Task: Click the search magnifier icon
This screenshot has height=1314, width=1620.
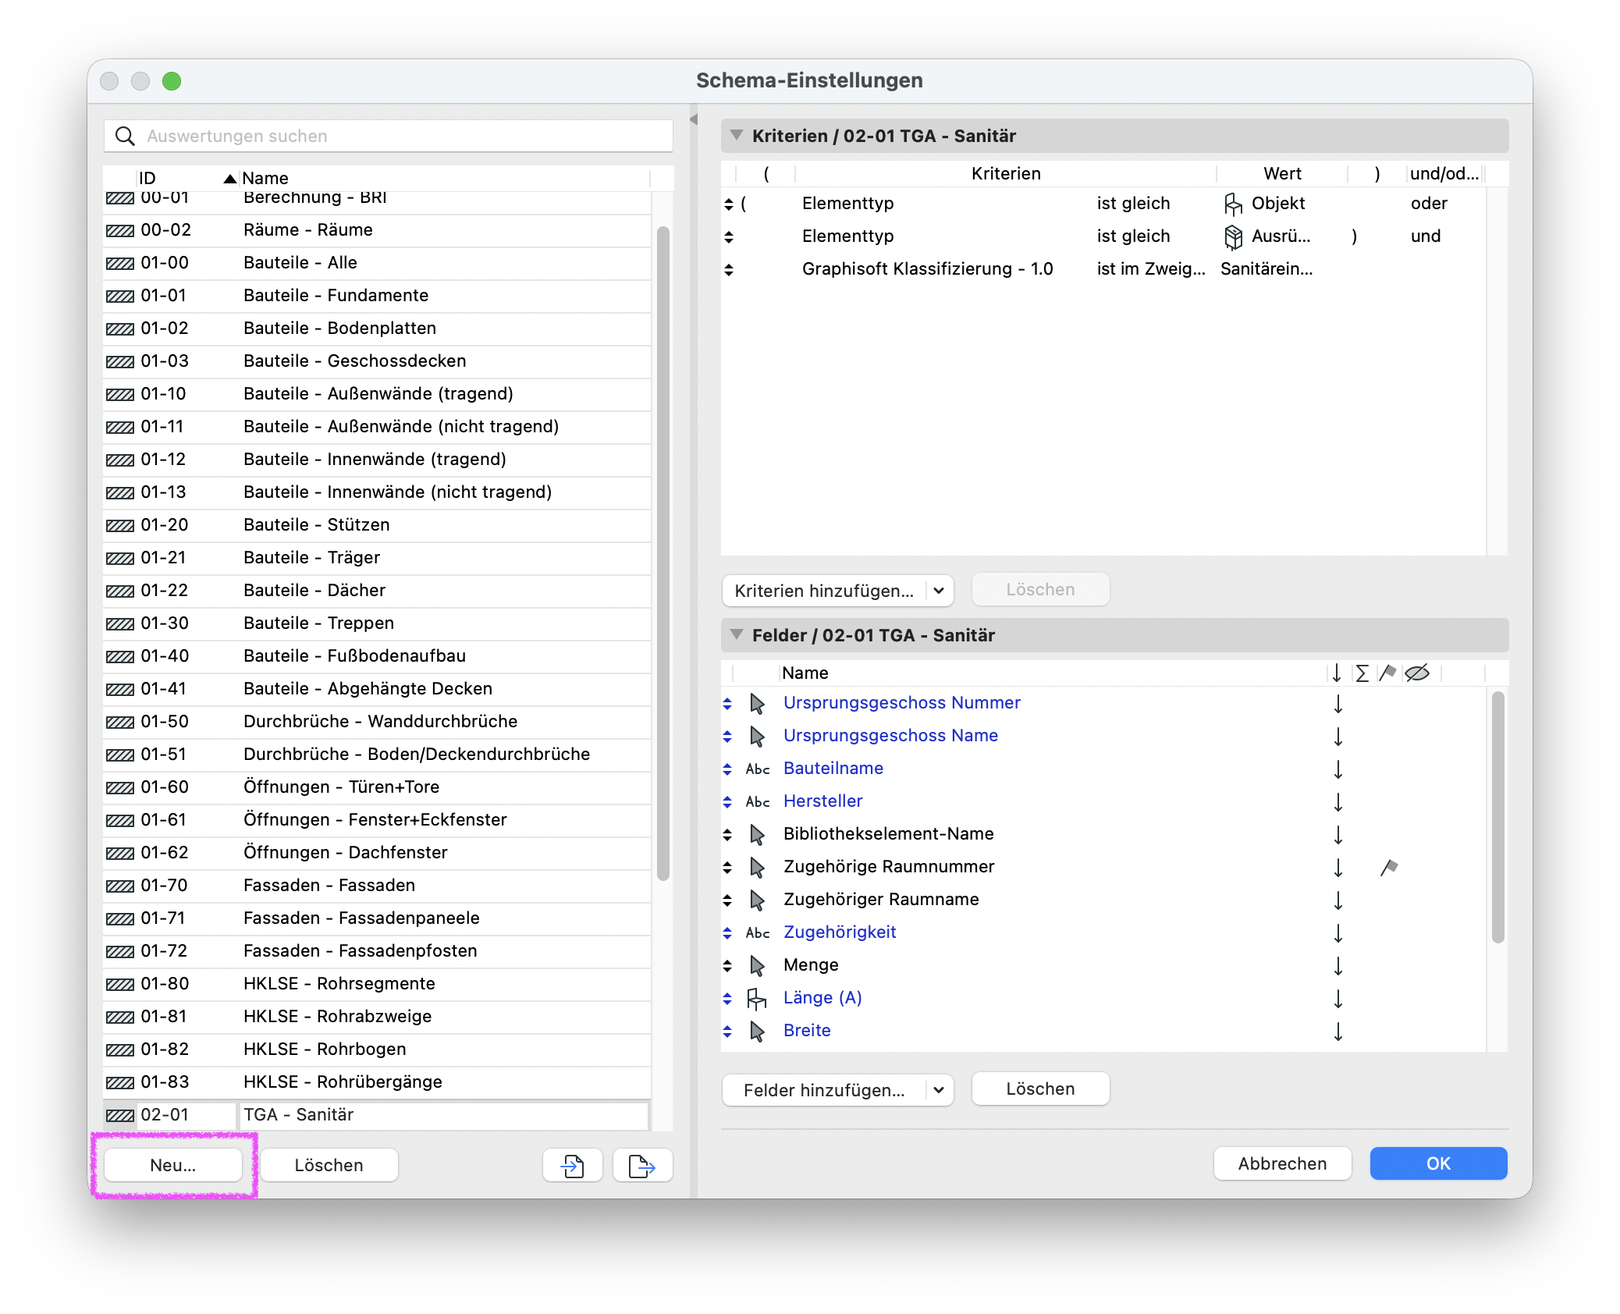Action: pos(125,136)
